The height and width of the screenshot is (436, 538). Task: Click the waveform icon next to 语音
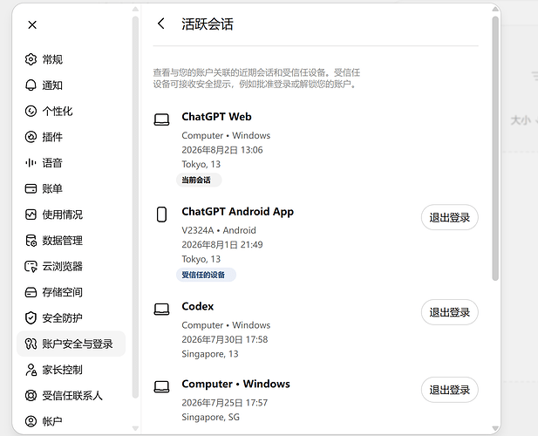tap(31, 162)
